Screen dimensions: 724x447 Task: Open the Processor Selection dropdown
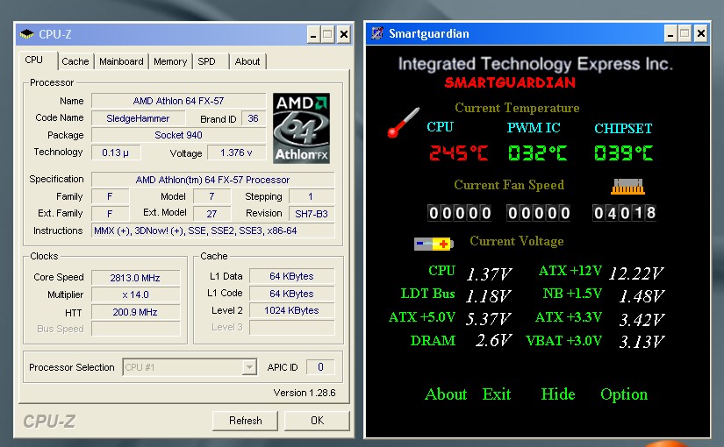(249, 367)
